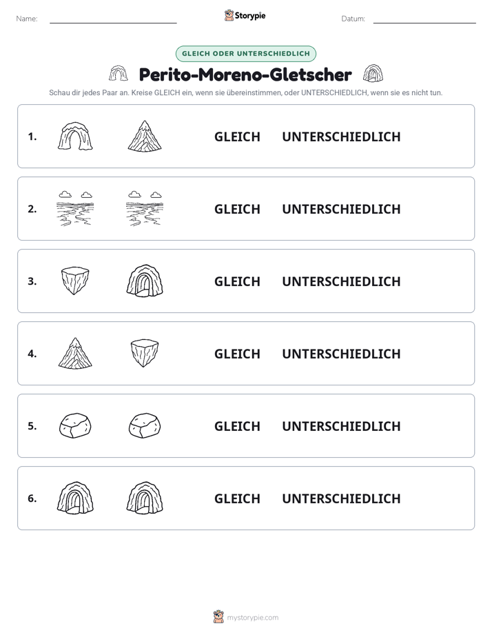This screenshot has width=492, height=637.
Task: Pick GLEICH in row 5
Action: tap(237, 426)
